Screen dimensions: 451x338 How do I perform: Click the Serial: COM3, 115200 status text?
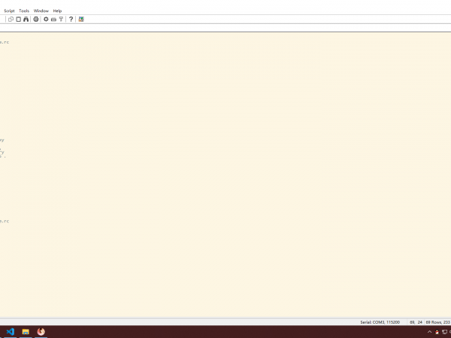pyautogui.click(x=380, y=321)
